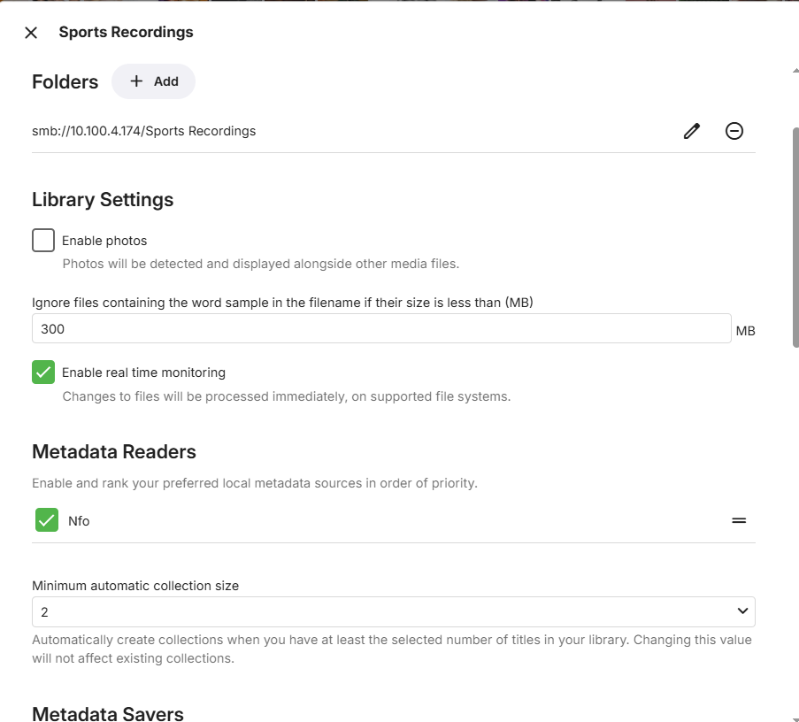The height and width of the screenshot is (722, 799).
Task: Click the Sports Recordings dialog title
Action: 126,33
